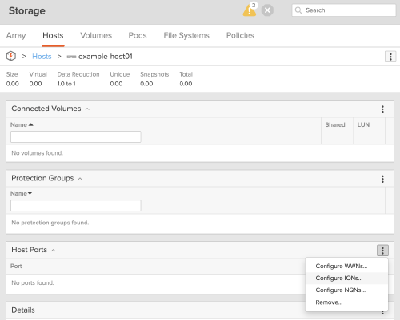Switch to the Volumes tab
400x320 pixels.
click(x=96, y=35)
